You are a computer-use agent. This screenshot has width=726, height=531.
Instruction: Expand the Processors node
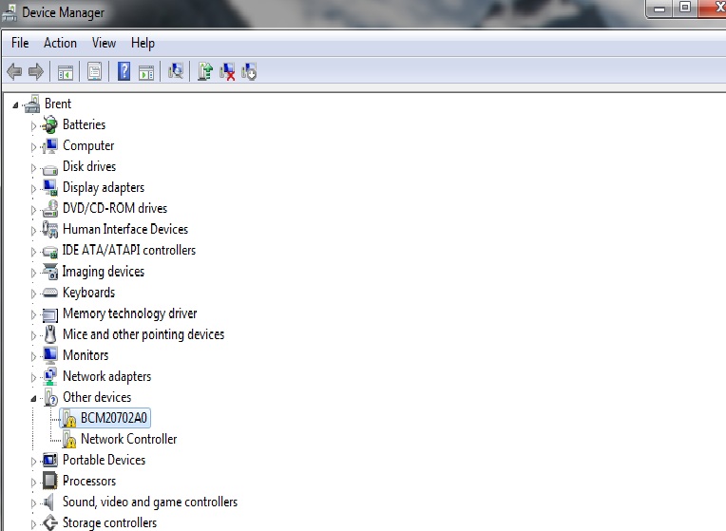tap(33, 482)
